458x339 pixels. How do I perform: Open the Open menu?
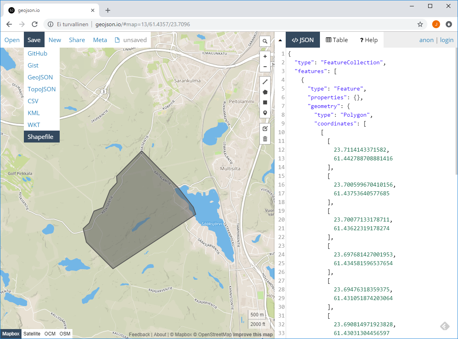(12, 40)
